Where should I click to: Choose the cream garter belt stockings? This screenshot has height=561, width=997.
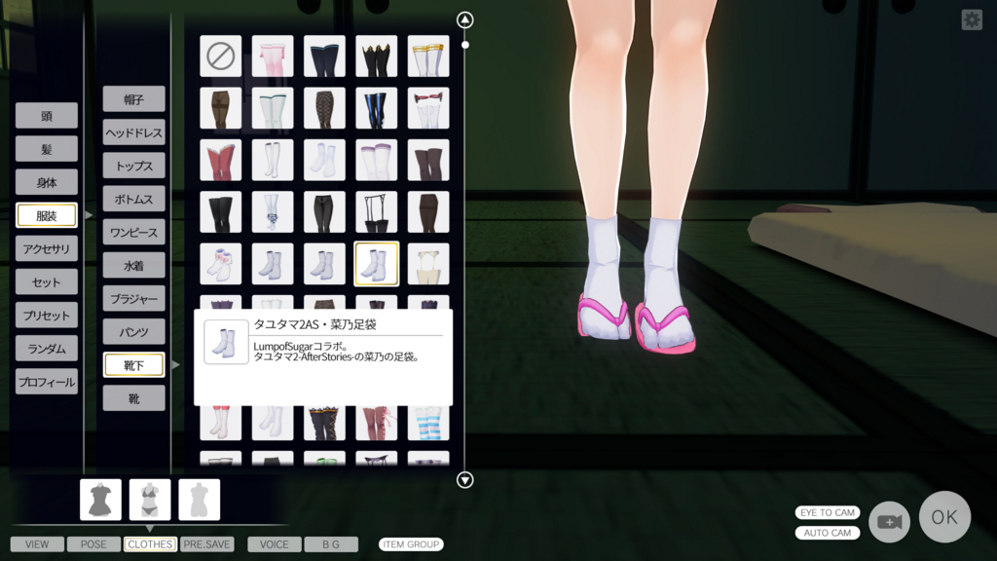[x=428, y=264]
